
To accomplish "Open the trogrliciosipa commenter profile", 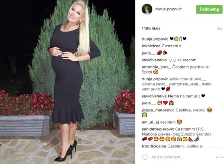I will (x=154, y=146).
